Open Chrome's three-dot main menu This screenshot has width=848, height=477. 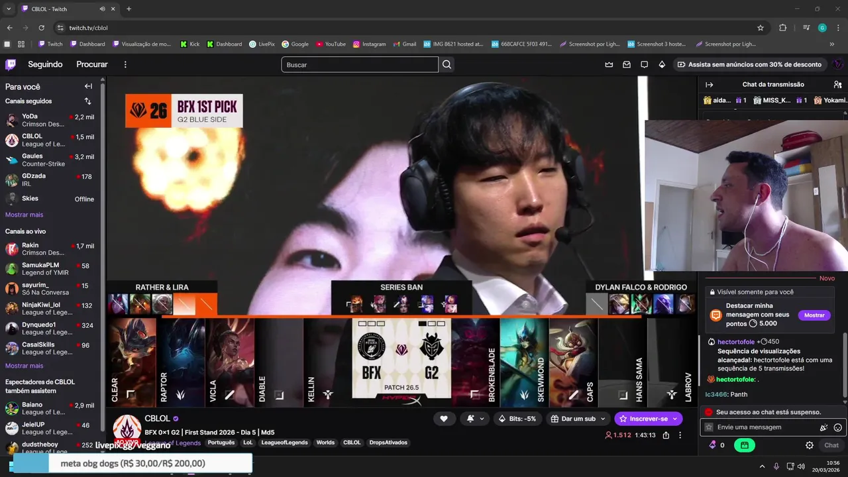(838, 28)
